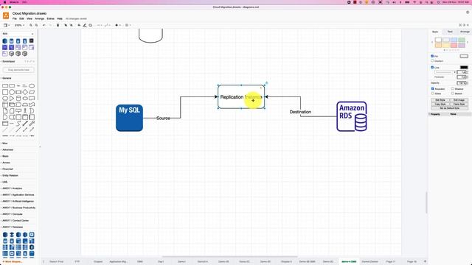Clear the shape search box with X

(x=32, y=34)
